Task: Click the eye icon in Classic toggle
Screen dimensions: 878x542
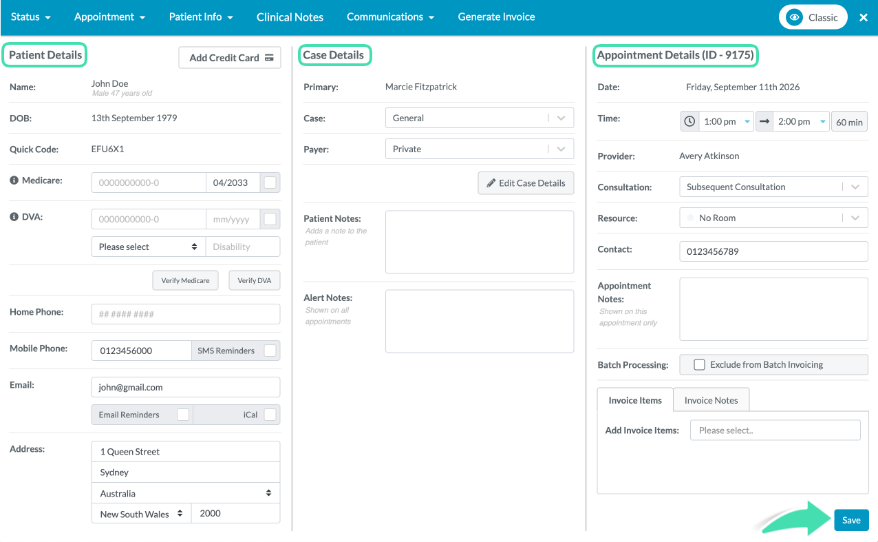Action: click(794, 17)
